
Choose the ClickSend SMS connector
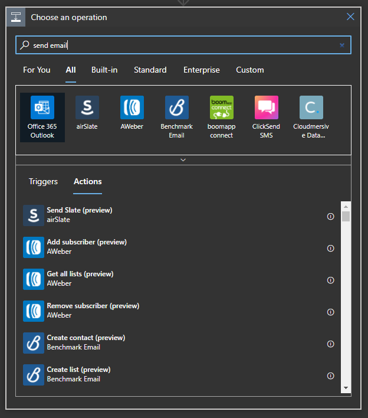coord(266,117)
